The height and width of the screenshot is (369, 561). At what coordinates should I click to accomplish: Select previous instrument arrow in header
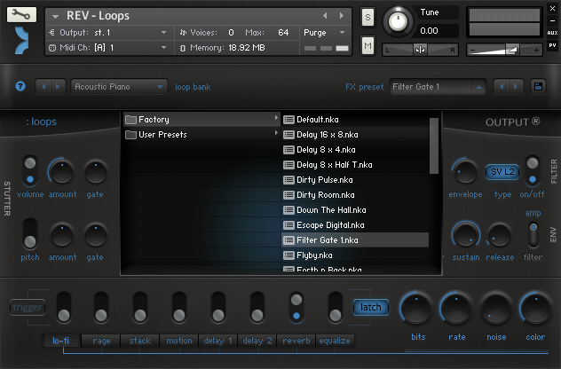point(325,16)
